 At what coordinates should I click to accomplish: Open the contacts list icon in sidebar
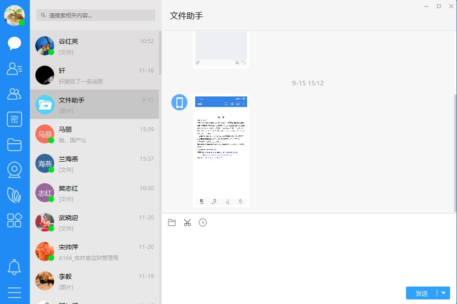click(x=15, y=69)
